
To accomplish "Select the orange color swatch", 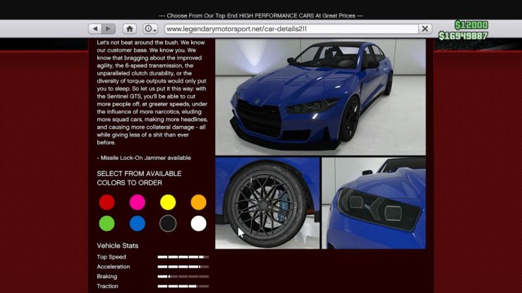I will click(x=198, y=203).
